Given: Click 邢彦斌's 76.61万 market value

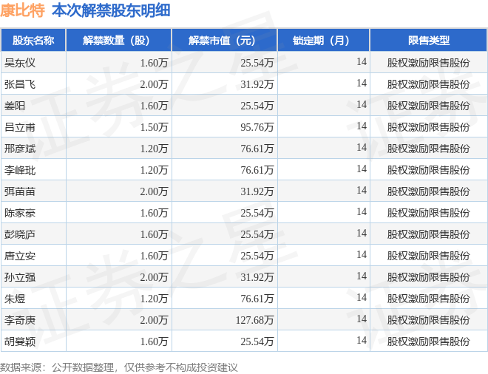Looking at the screenshot, I should [257, 149].
